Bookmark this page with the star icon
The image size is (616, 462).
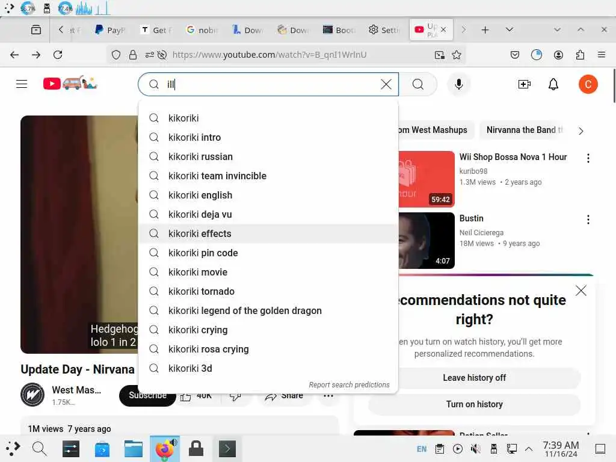click(456, 55)
